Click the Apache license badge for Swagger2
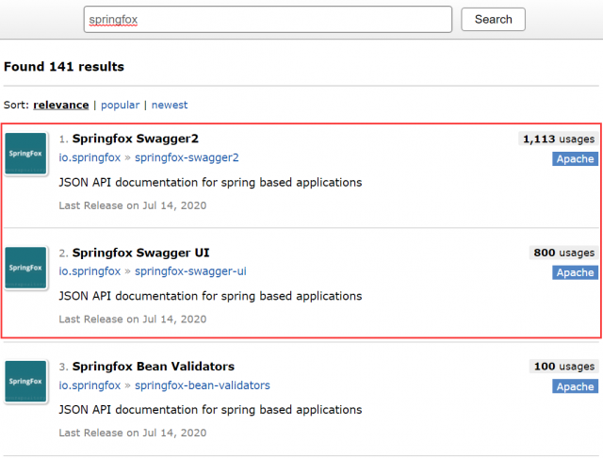This screenshot has width=603, height=458. coord(575,159)
